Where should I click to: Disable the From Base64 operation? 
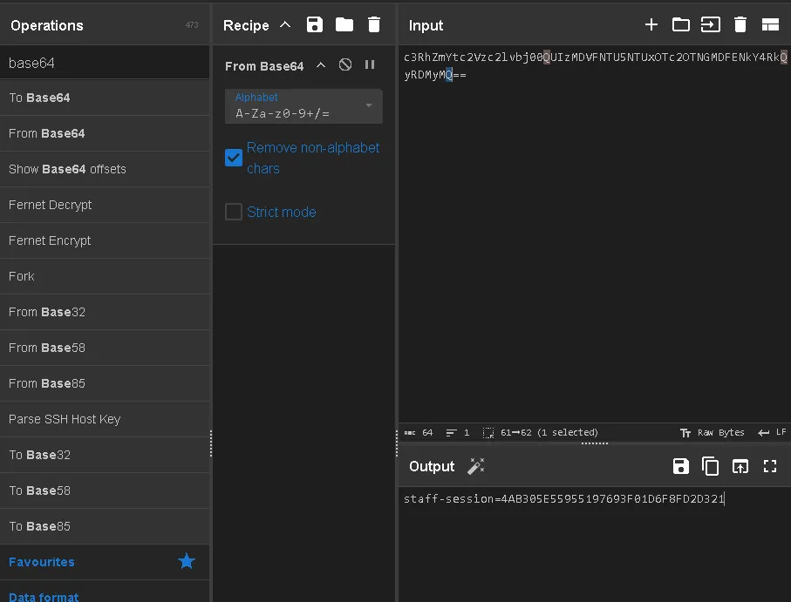tap(345, 65)
